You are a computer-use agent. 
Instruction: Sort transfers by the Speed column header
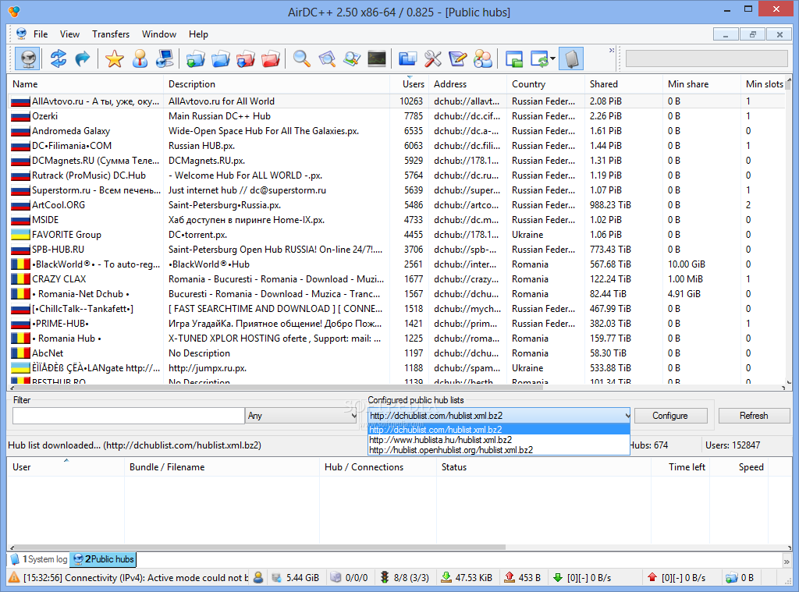click(740, 467)
